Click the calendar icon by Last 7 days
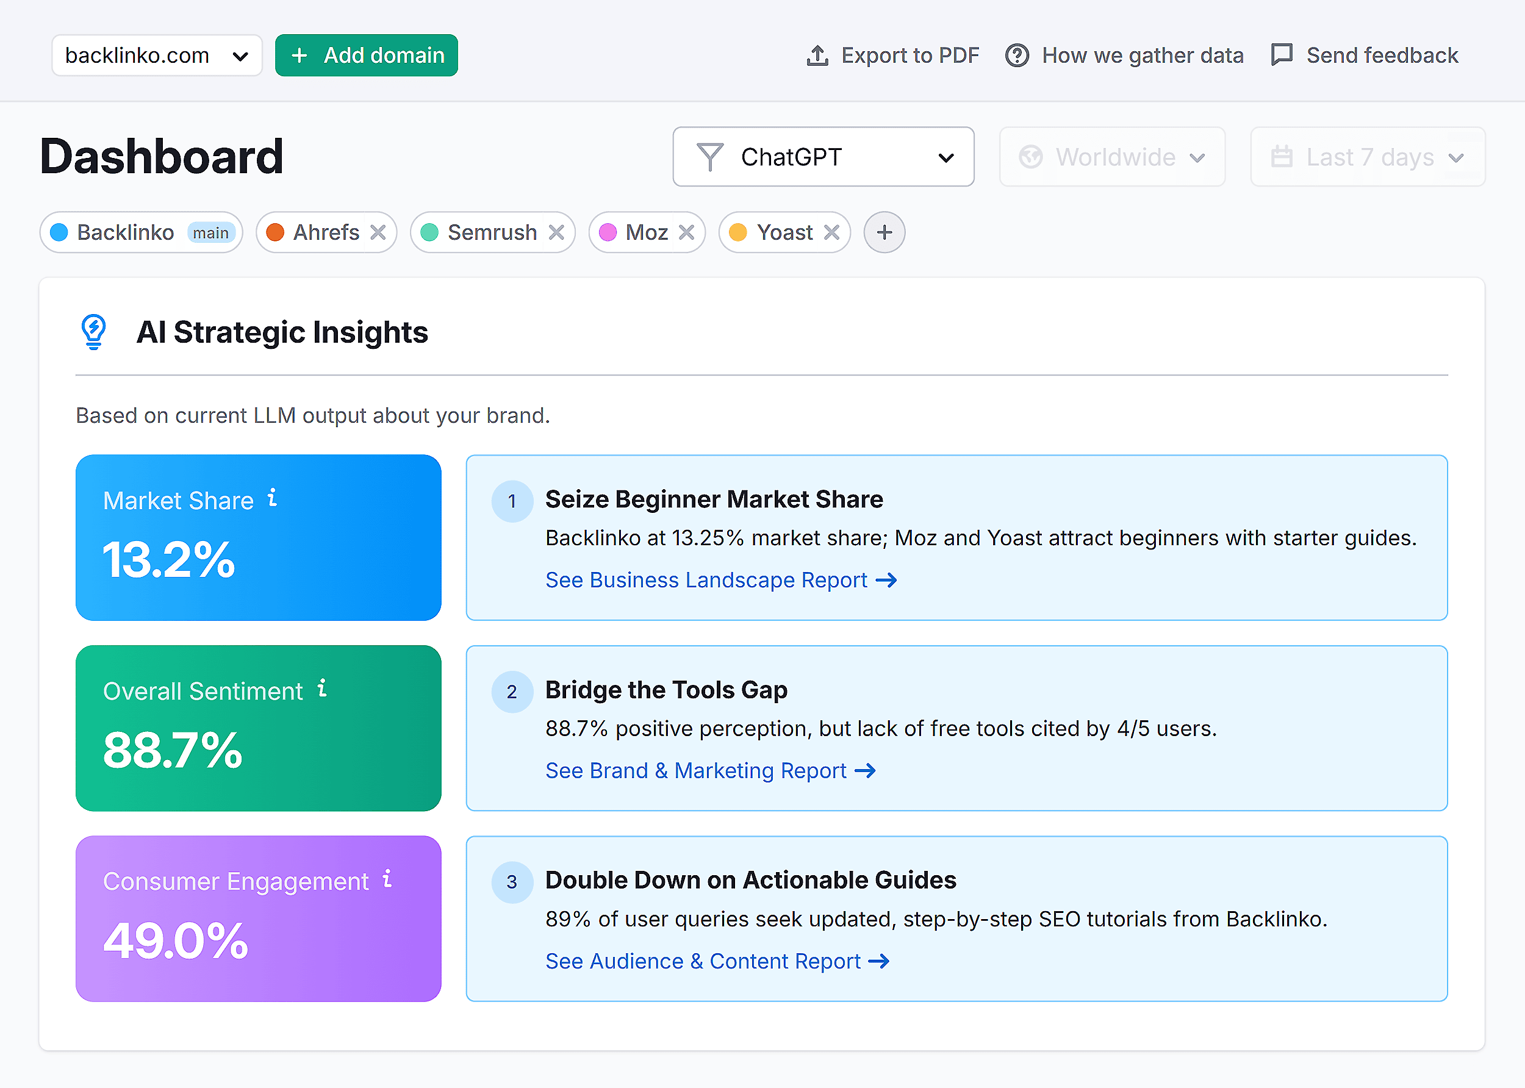 [1281, 156]
